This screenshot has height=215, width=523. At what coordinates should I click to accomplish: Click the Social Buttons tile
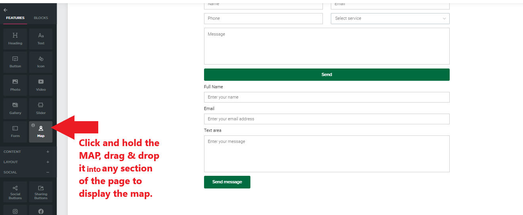[15, 192]
